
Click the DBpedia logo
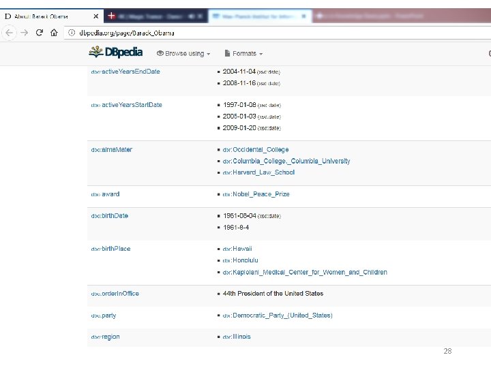click(x=115, y=52)
